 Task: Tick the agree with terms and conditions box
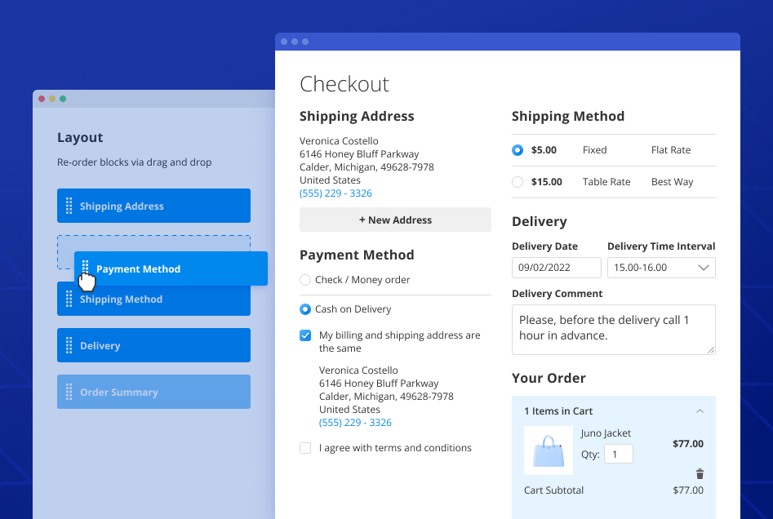point(305,448)
